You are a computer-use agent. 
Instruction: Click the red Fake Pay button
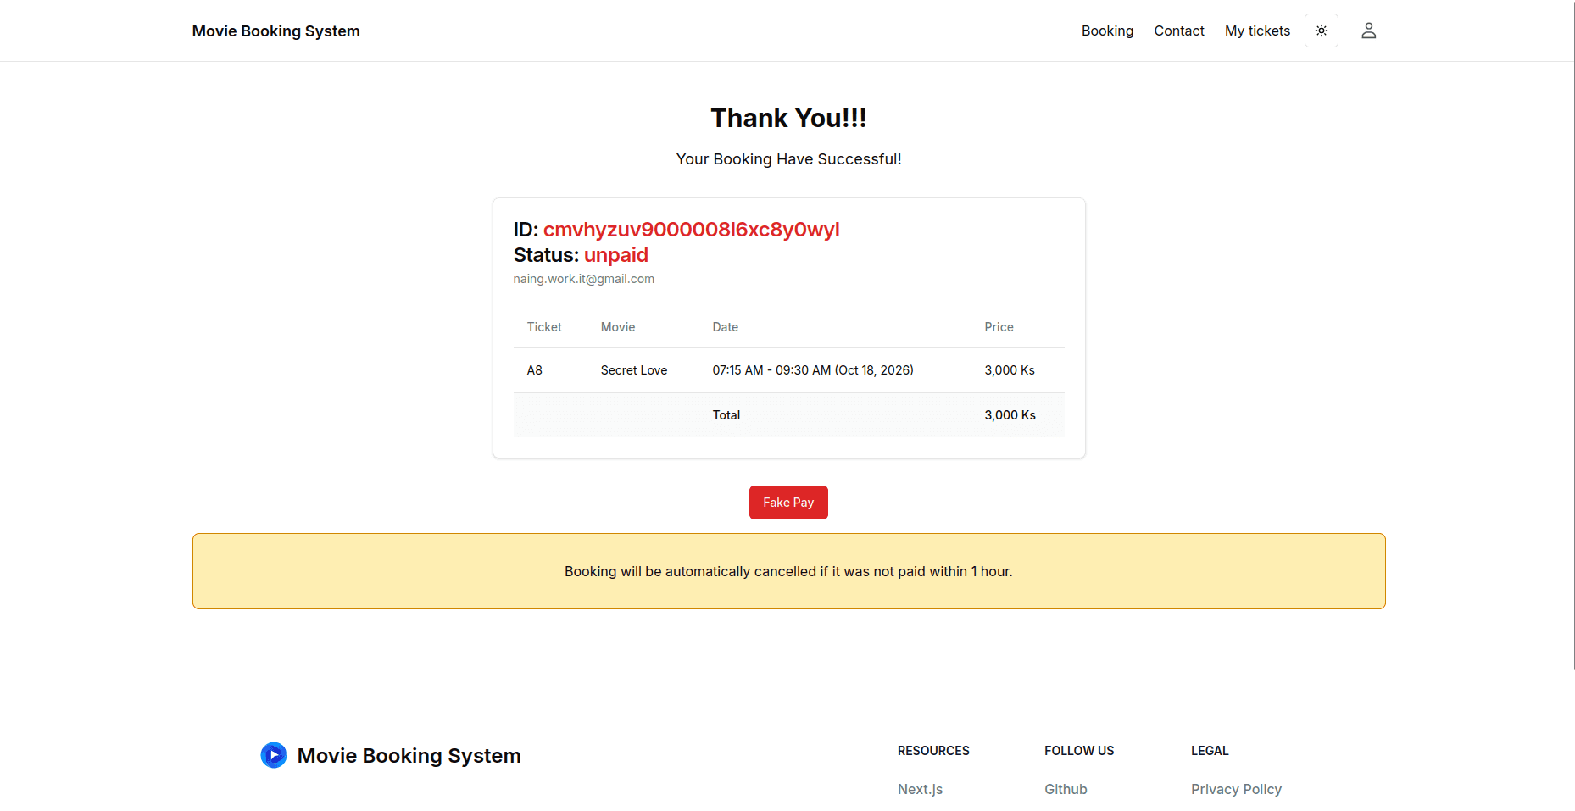tap(788, 503)
